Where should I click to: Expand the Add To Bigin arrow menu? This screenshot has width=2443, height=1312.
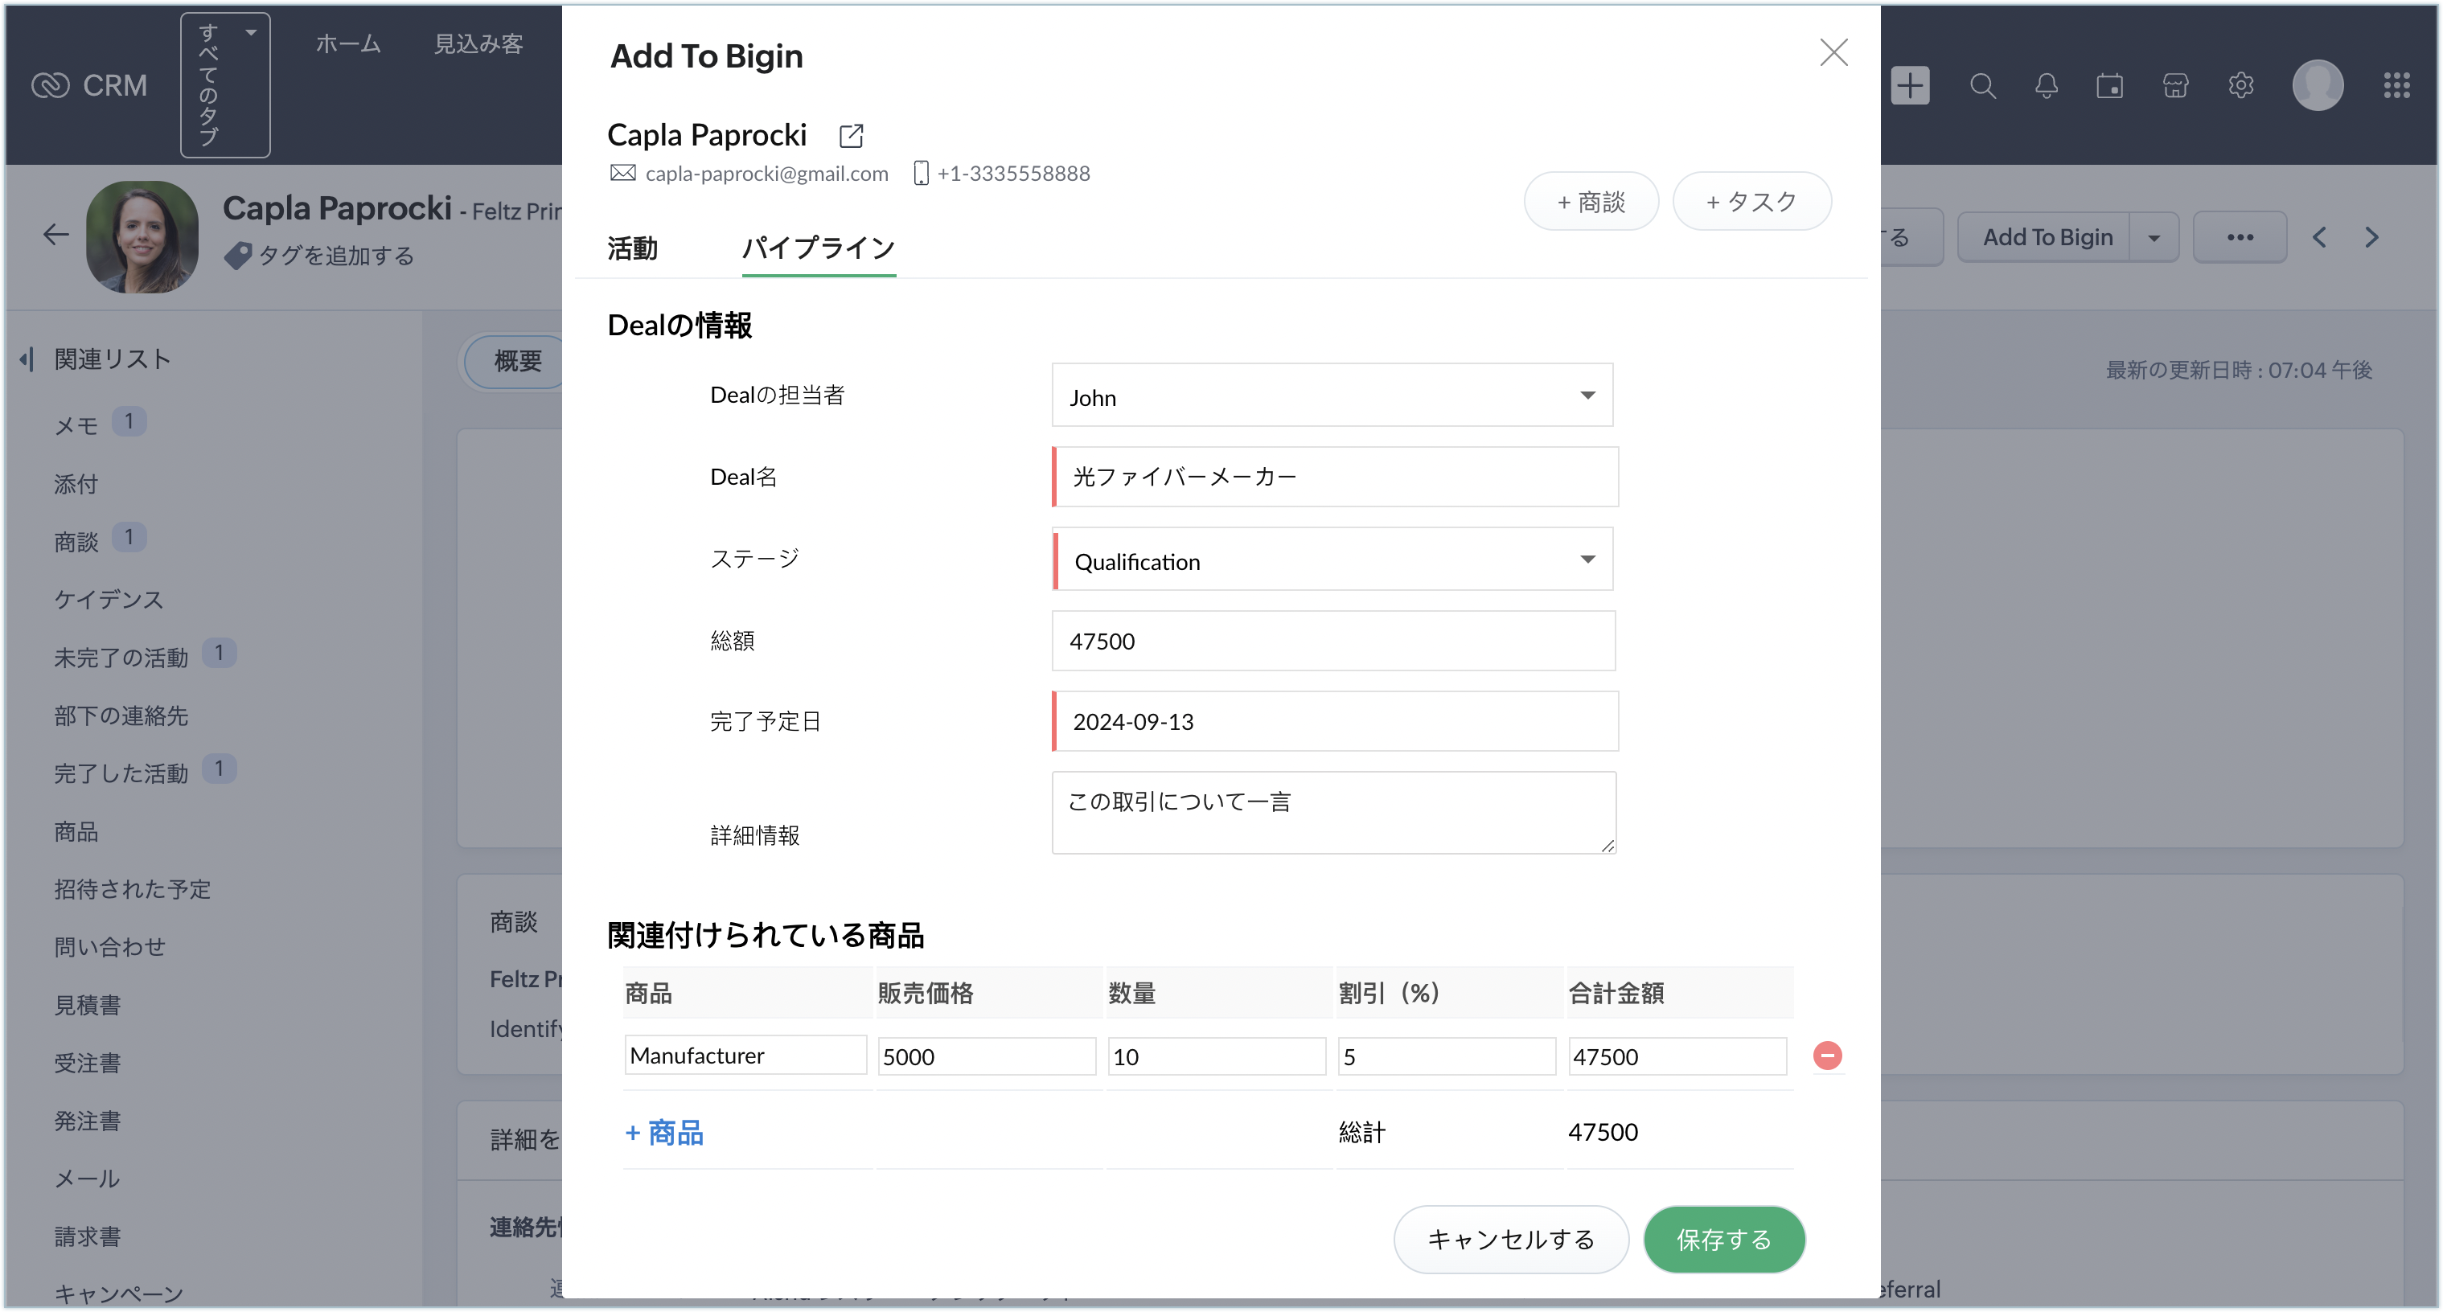(x=2154, y=237)
